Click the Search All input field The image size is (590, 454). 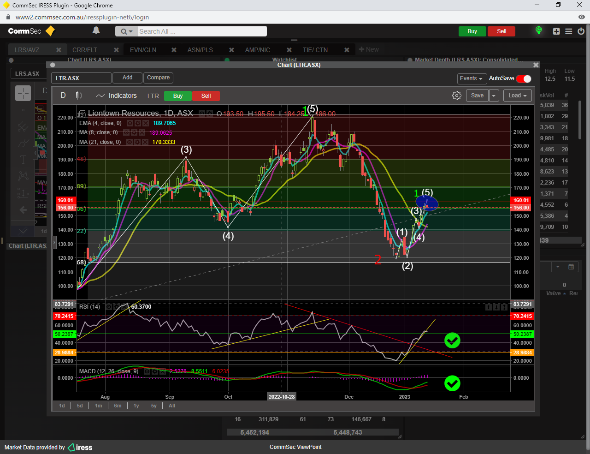202,31
